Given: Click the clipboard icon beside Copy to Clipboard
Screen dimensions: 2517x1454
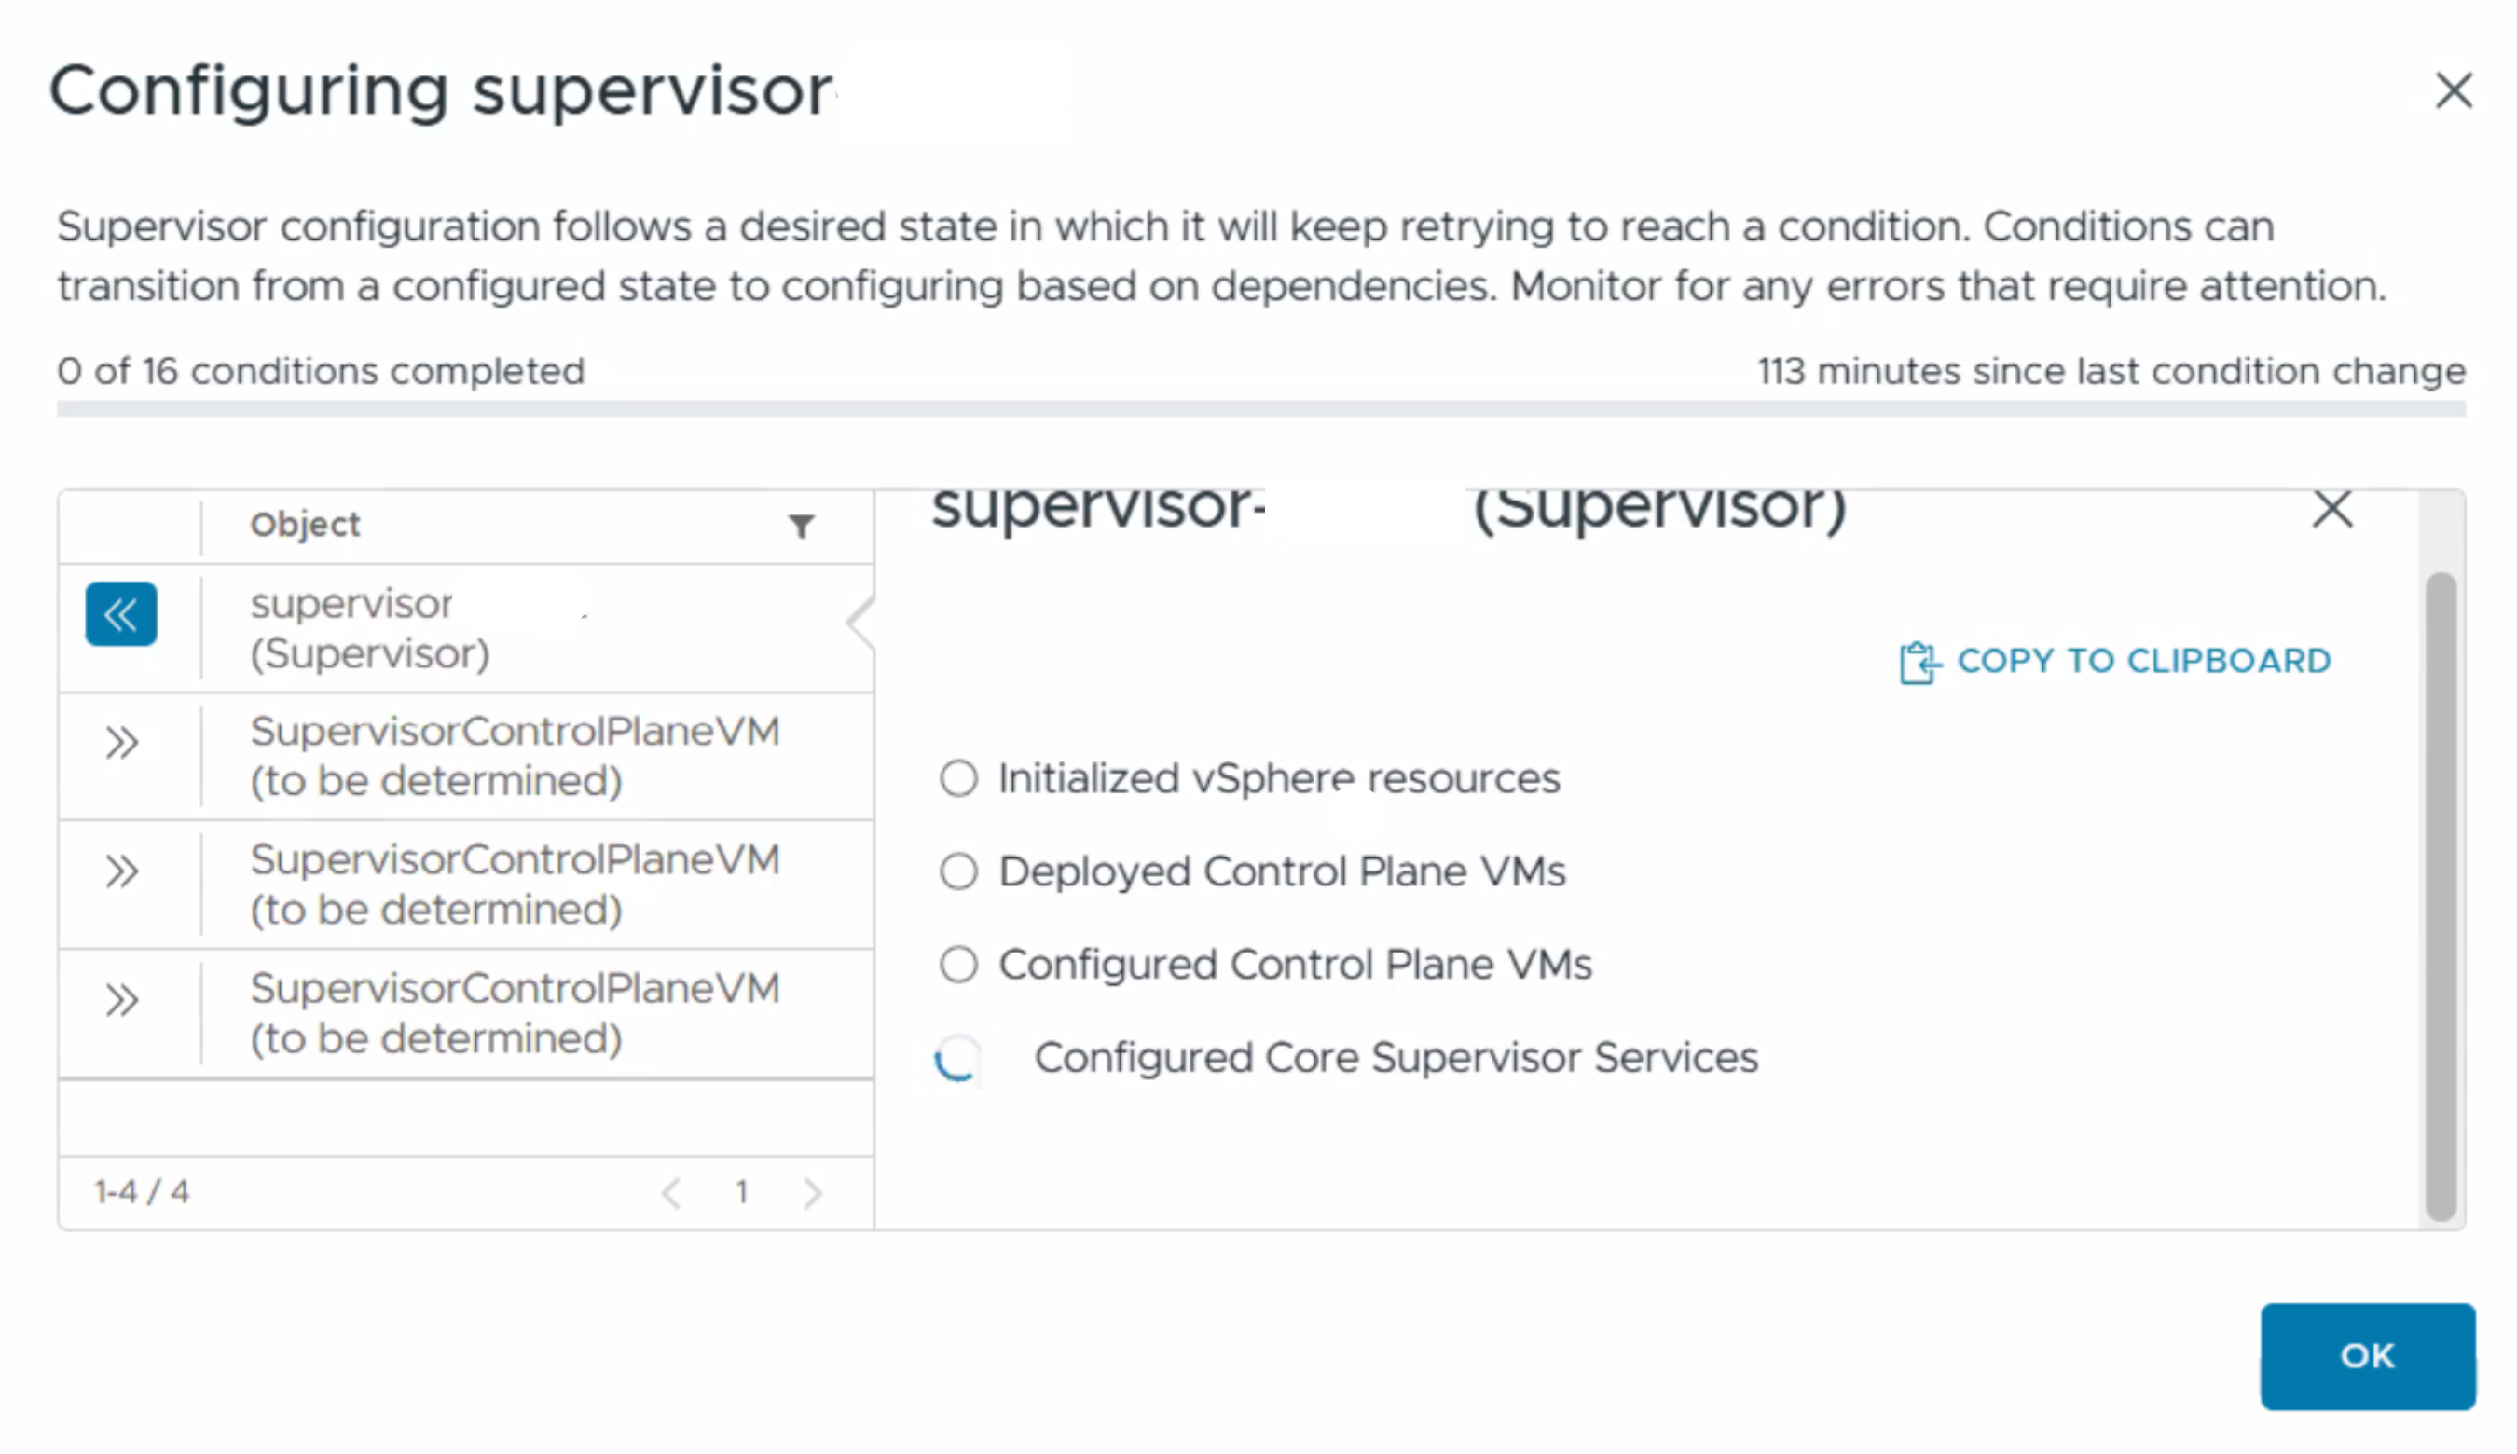Looking at the screenshot, I should 1919,662.
